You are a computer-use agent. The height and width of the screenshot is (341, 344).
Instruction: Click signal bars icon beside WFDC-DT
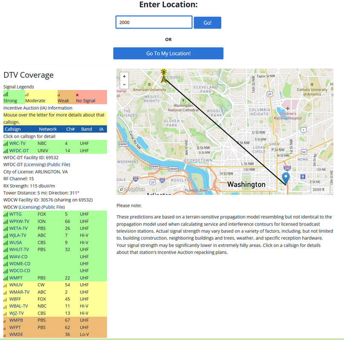6,151
